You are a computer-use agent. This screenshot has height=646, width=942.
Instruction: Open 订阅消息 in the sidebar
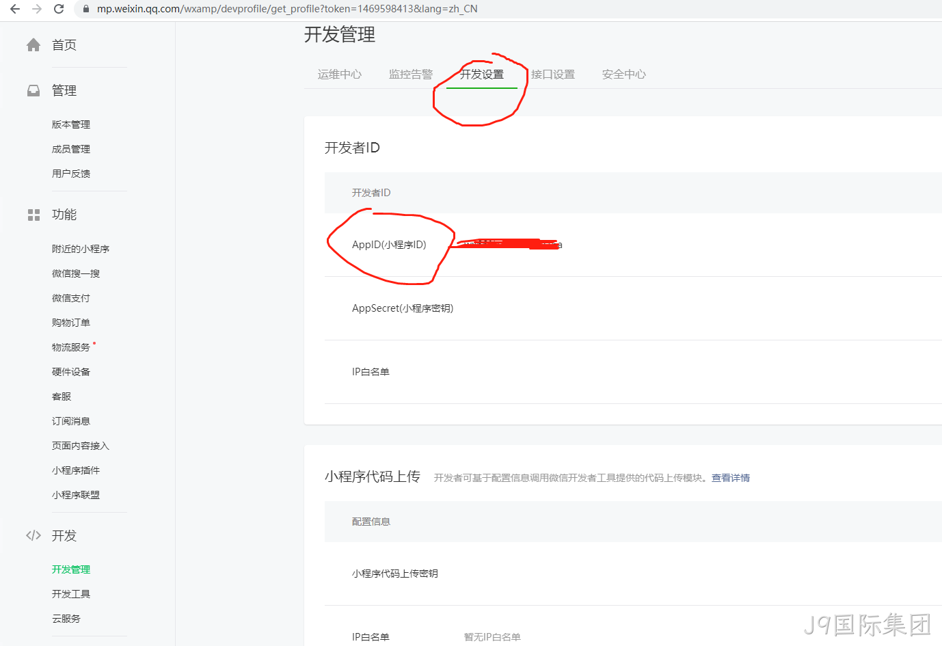click(x=71, y=421)
